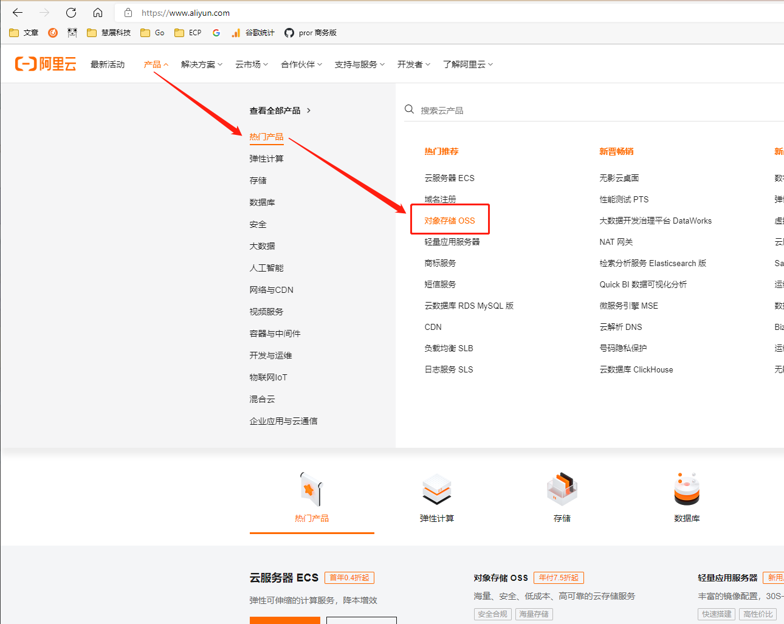Open the GitHub pror 商务版 bookmark
784x624 pixels.
click(311, 33)
